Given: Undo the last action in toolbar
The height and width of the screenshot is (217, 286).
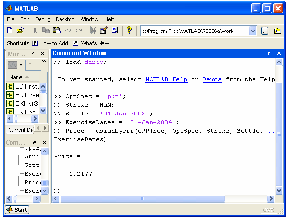Looking at the screenshot, I should point(68,31).
